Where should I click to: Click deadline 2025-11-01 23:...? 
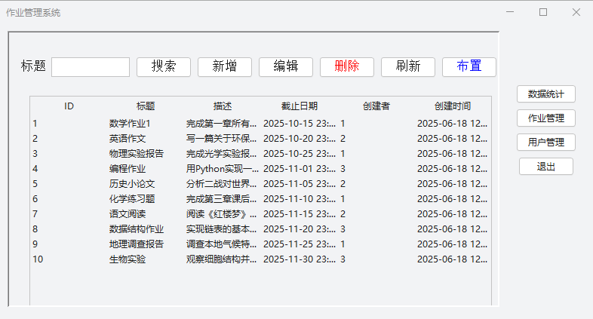tap(300, 169)
